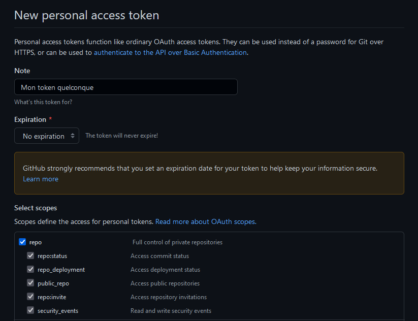Toggle the repo:invite checkbox
Image resolution: width=418 pixels, height=321 pixels.
pyautogui.click(x=30, y=297)
